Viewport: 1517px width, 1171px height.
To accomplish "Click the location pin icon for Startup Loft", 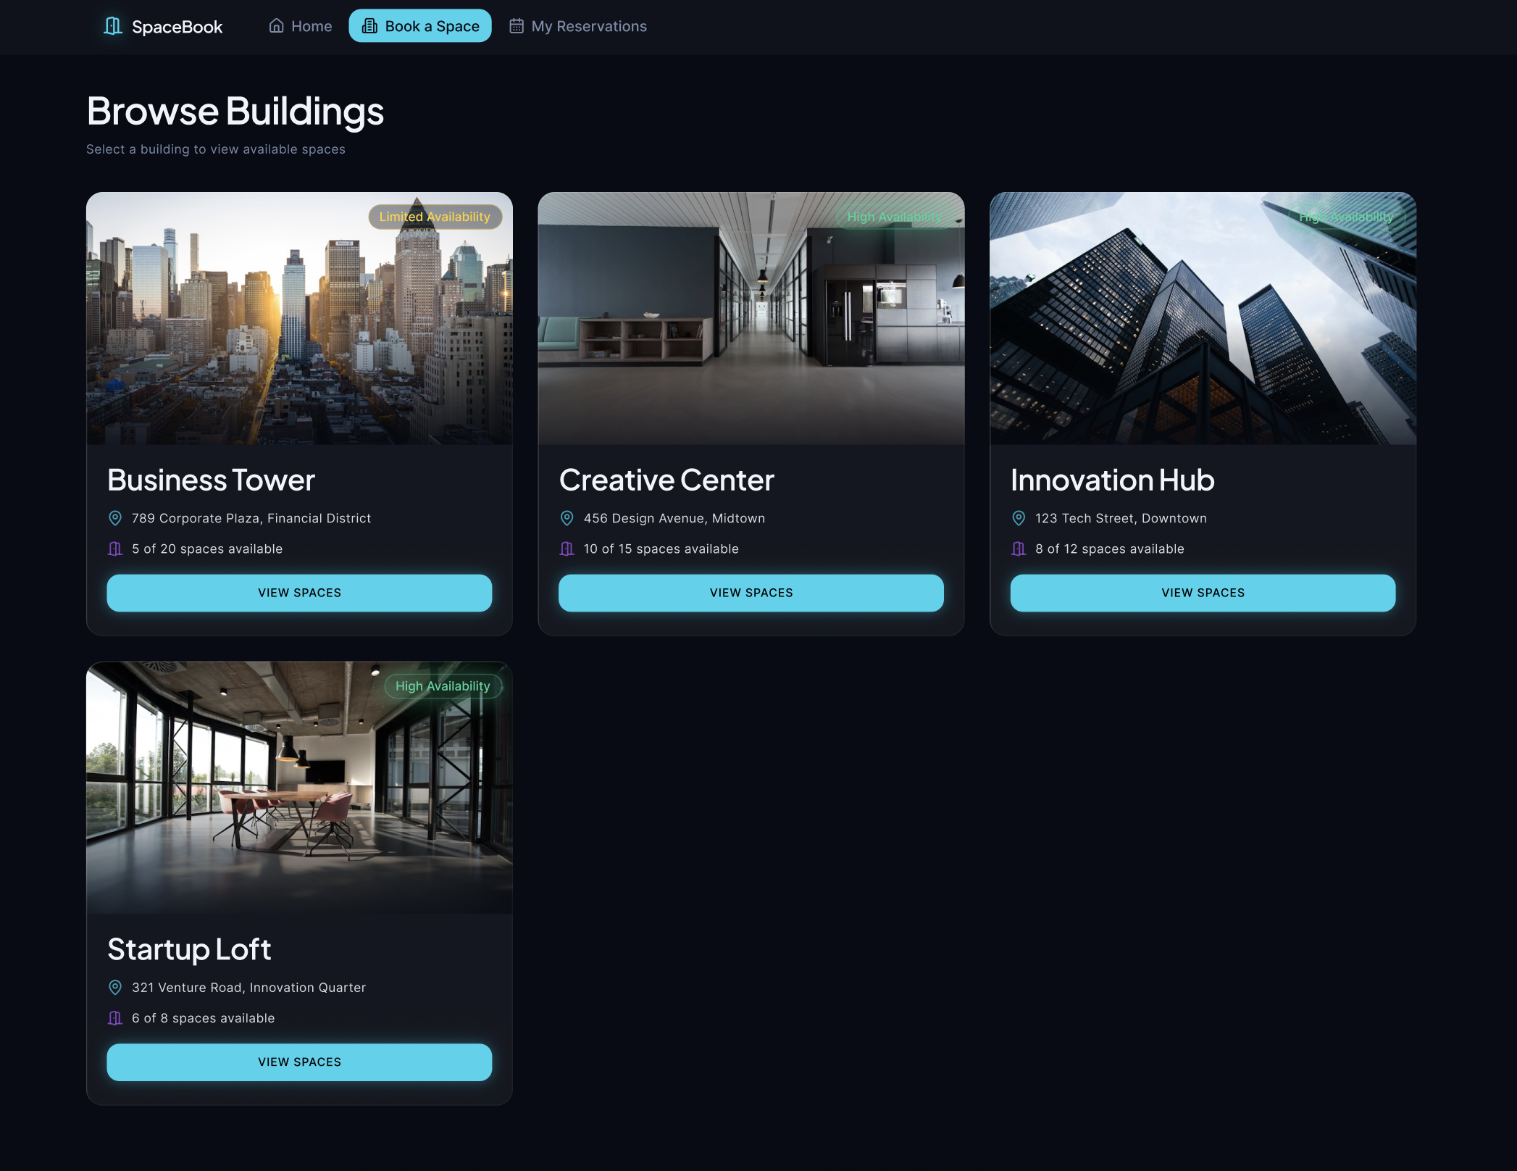I will click(115, 988).
